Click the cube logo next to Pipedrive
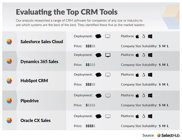182x140 pixels. point(9,101)
